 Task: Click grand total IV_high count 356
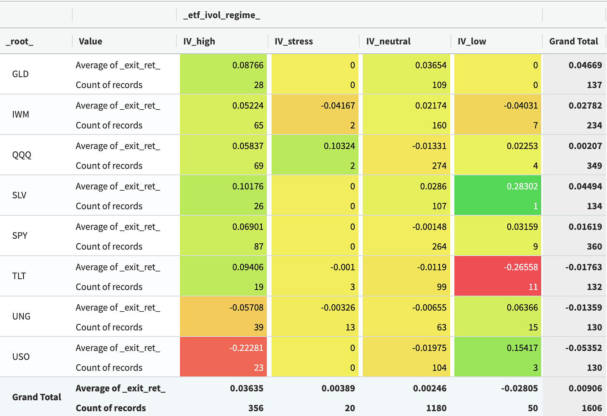(x=256, y=408)
